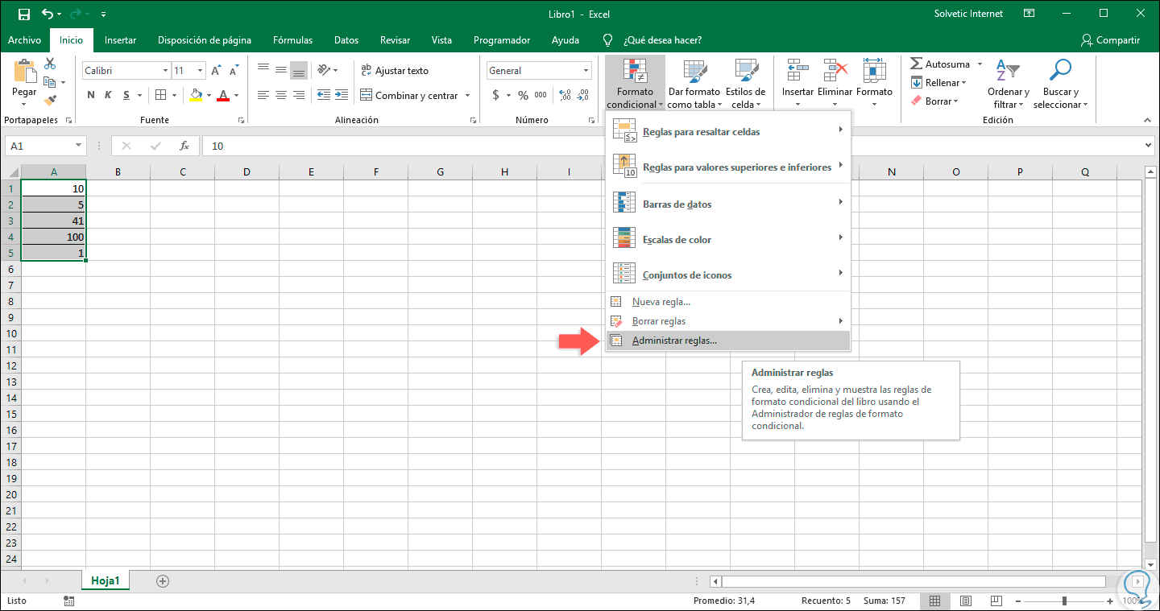Screen dimensions: 1160x611
Task: Apply the yellow fill color
Action: (196, 95)
